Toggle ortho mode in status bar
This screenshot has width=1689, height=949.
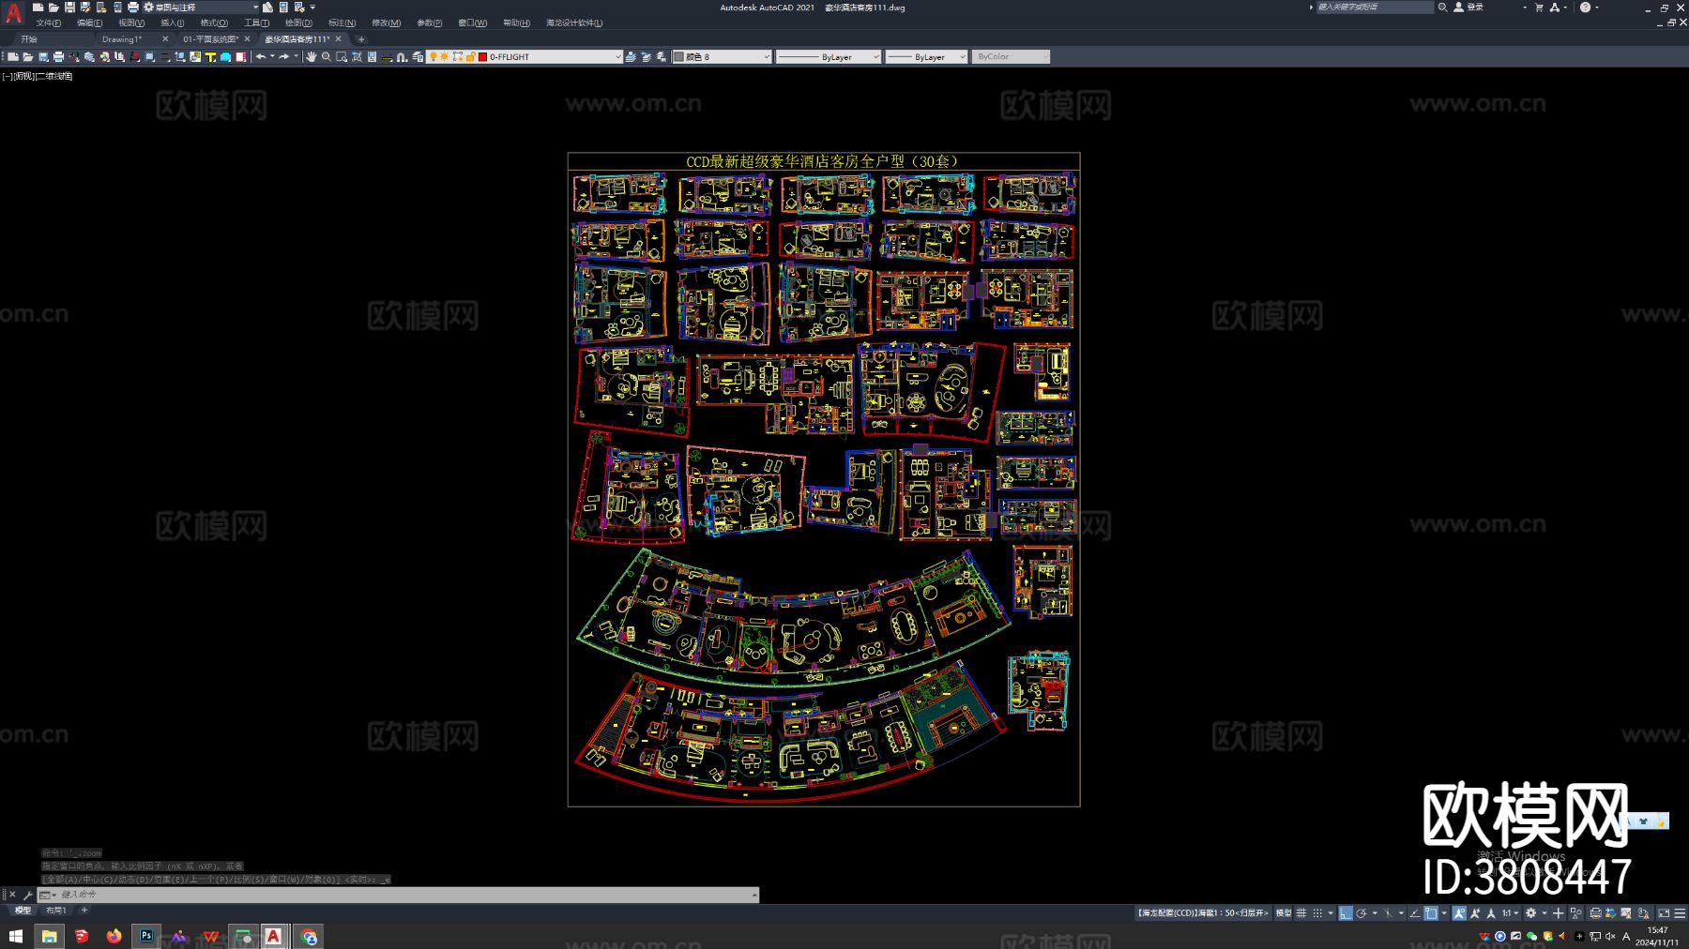1346,913
